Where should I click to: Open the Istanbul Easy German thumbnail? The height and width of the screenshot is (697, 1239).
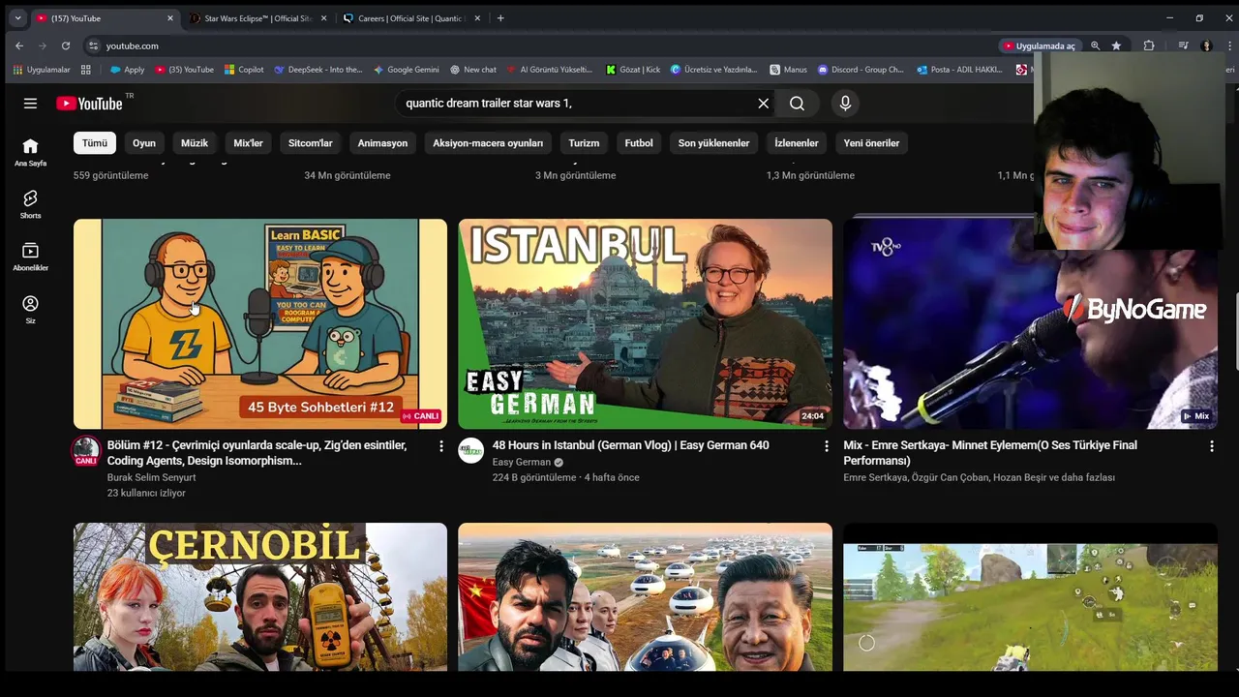645,323
